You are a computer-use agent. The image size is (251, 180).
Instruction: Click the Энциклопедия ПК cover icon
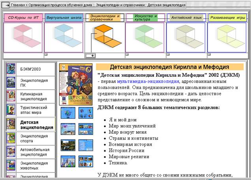coord(11,82)
